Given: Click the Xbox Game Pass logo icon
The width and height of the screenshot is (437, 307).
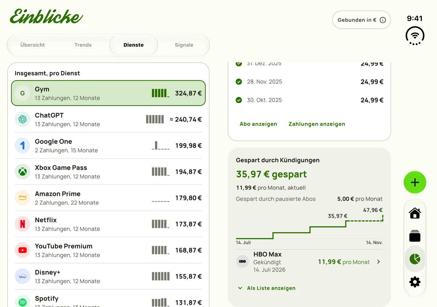Looking at the screenshot, I should pyautogui.click(x=23, y=172).
